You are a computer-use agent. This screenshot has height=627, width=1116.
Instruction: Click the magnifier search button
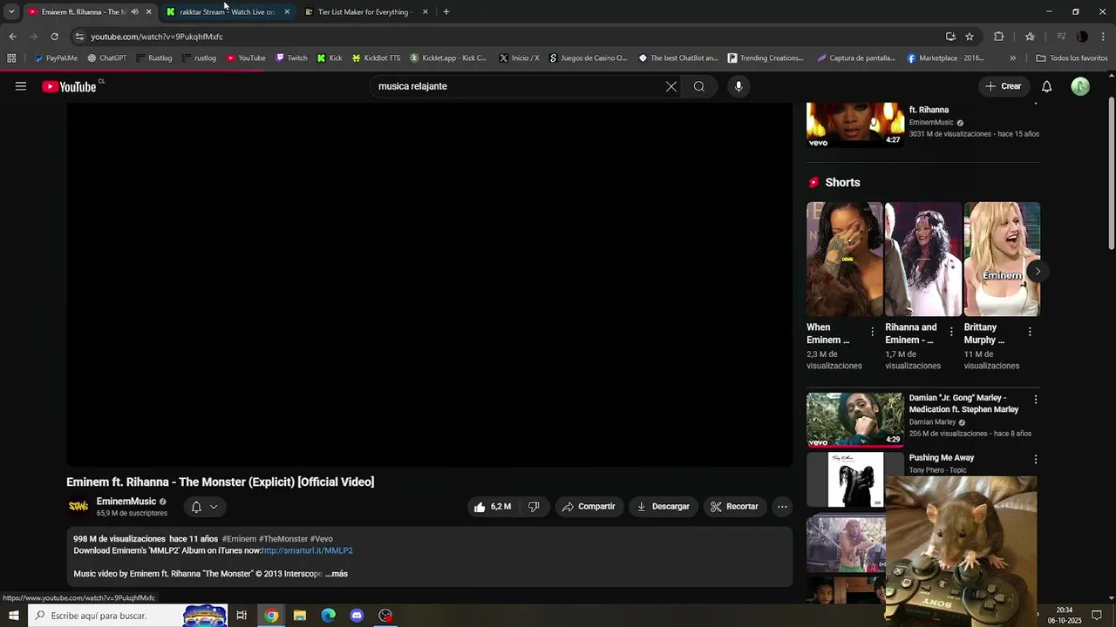pos(699,86)
